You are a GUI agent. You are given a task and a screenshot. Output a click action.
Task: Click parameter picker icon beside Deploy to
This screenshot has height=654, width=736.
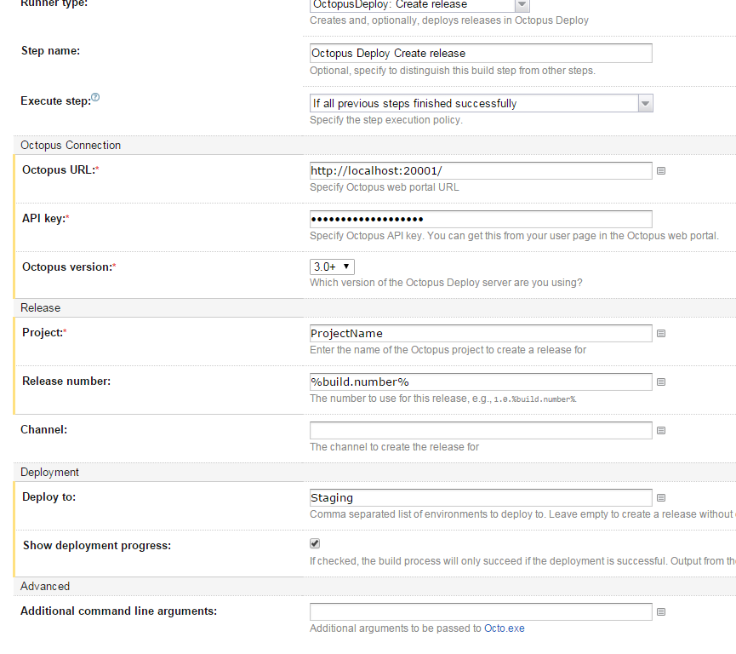pos(661,497)
